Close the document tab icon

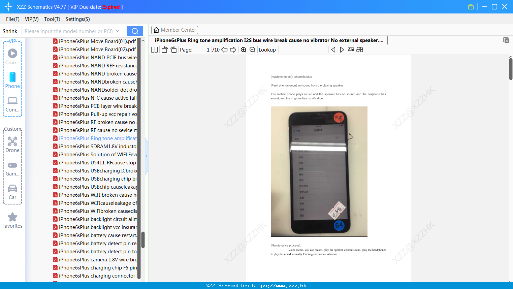pyautogui.click(x=506, y=40)
